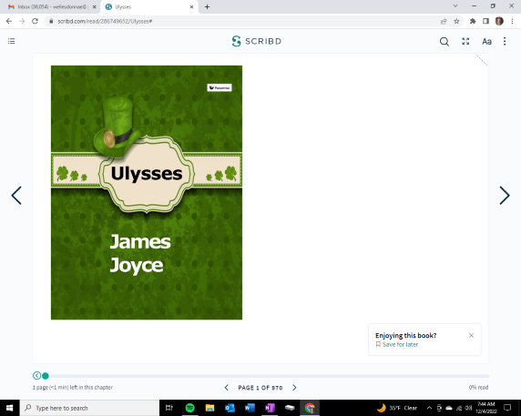Reload the current page
521x416 pixels.
35,21
